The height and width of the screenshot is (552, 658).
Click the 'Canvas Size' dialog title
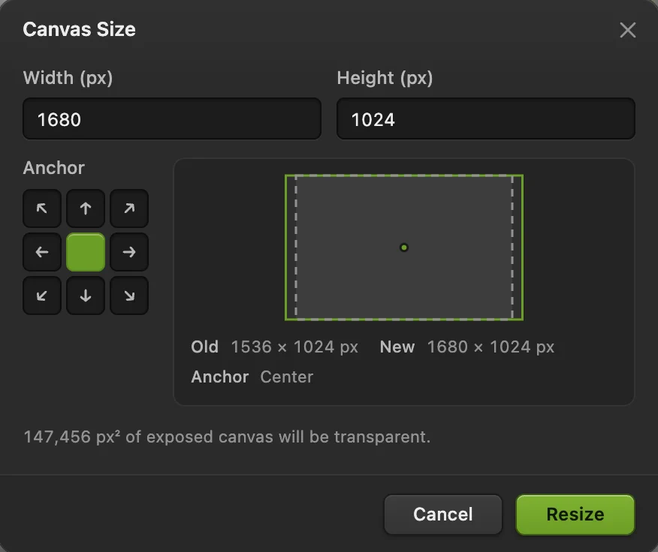tap(80, 29)
